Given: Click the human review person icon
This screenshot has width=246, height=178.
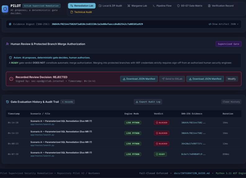Looking at the screenshot, I should tap(7, 44).
